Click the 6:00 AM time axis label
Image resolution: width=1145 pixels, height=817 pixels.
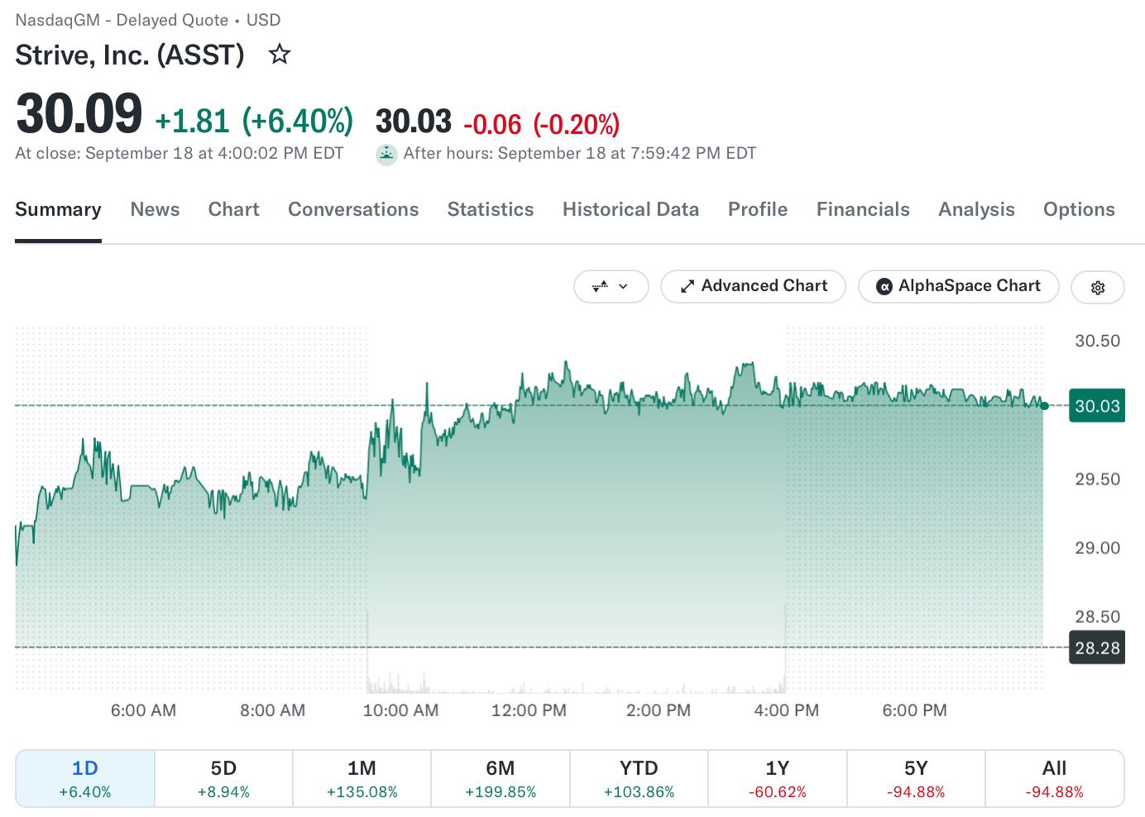pos(143,710)
